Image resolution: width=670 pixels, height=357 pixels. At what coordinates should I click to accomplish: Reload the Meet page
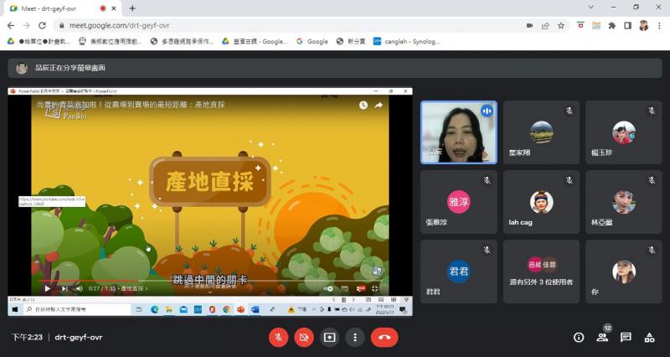pos(42,26)
